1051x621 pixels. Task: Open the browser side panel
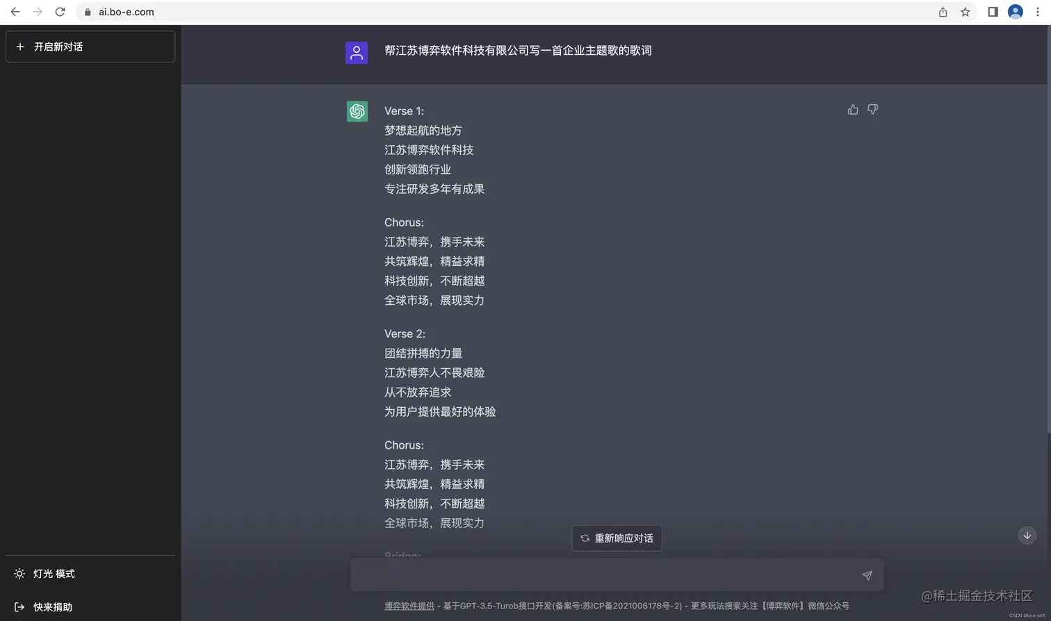click(993, 12)
